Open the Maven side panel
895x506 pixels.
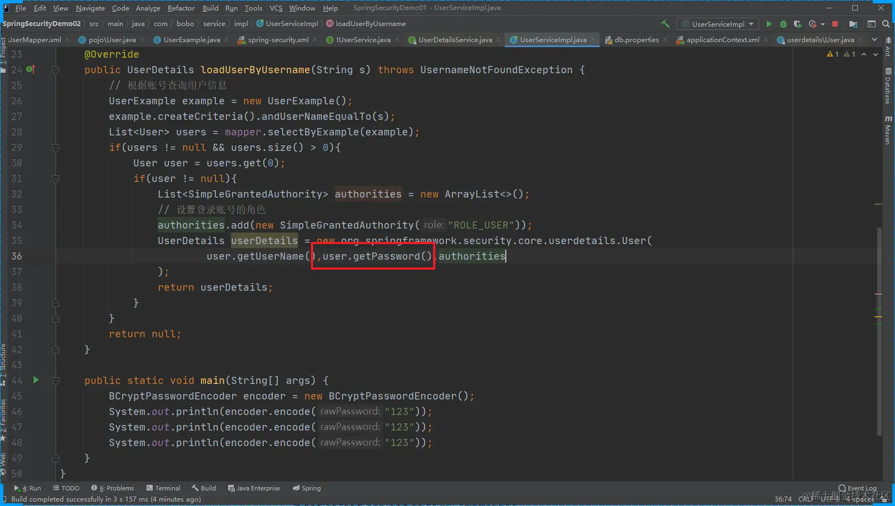tap(888, 130)
